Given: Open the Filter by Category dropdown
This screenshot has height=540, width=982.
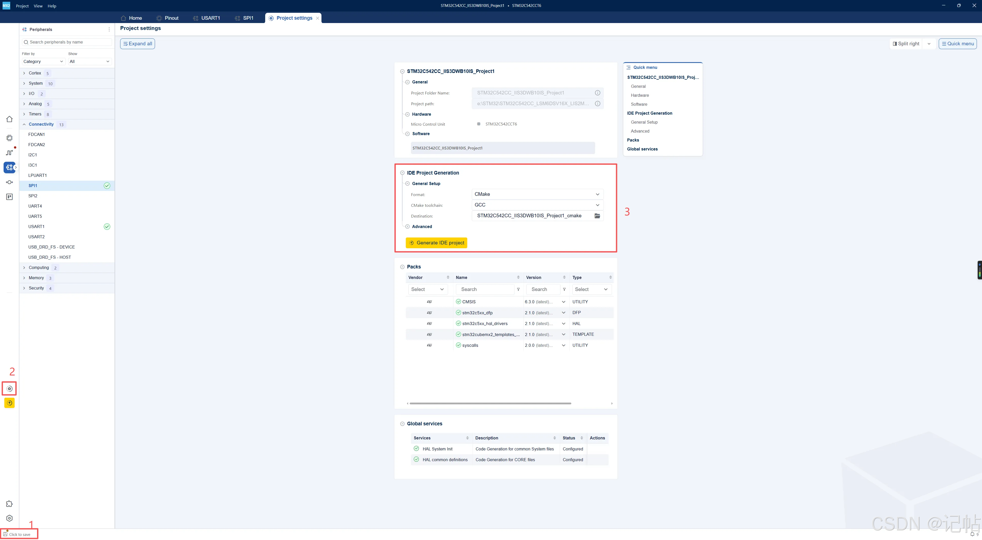Looking at the screenshot, I should 43,61.
